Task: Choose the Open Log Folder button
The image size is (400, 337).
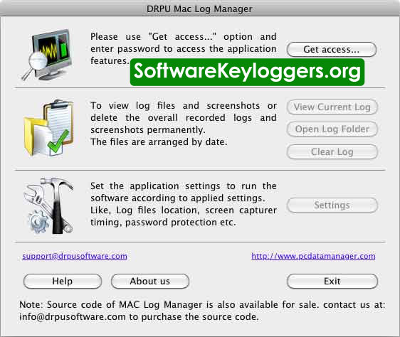Action: [x=332, y=129]
